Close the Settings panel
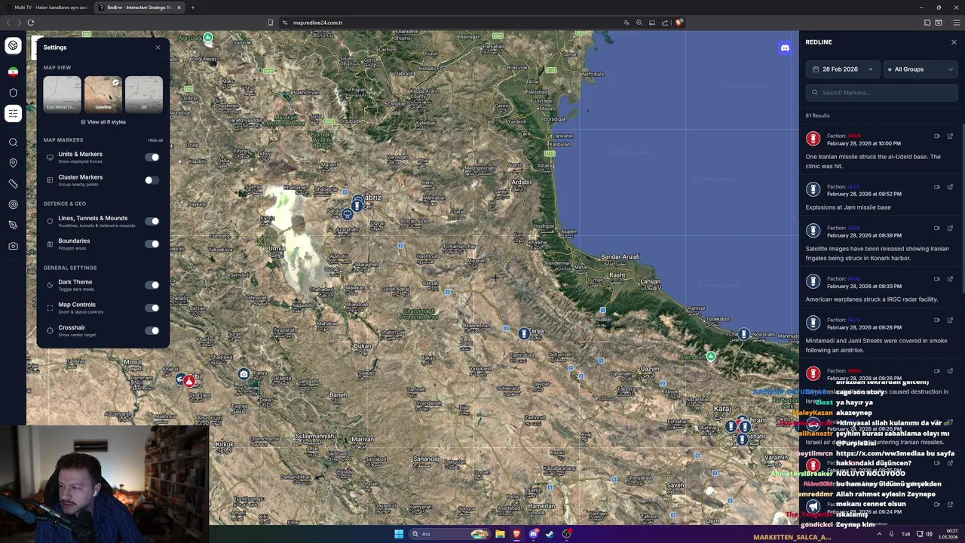The image size is (965, 543). [158, 48]
